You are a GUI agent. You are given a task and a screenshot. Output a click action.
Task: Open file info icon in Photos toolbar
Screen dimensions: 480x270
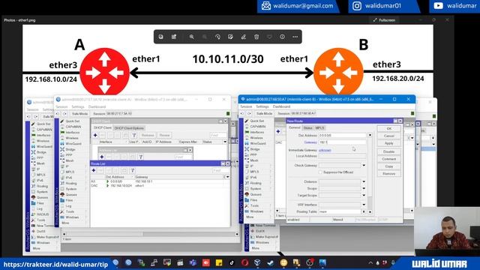click(x=282, y=37)
